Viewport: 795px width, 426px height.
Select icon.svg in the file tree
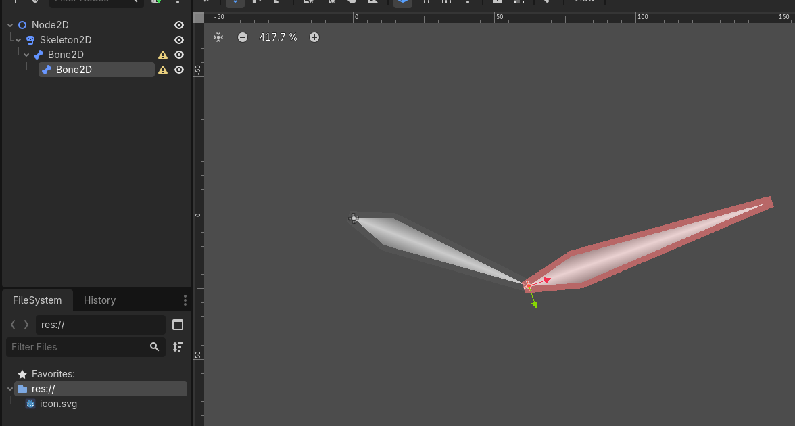(58, 404)
